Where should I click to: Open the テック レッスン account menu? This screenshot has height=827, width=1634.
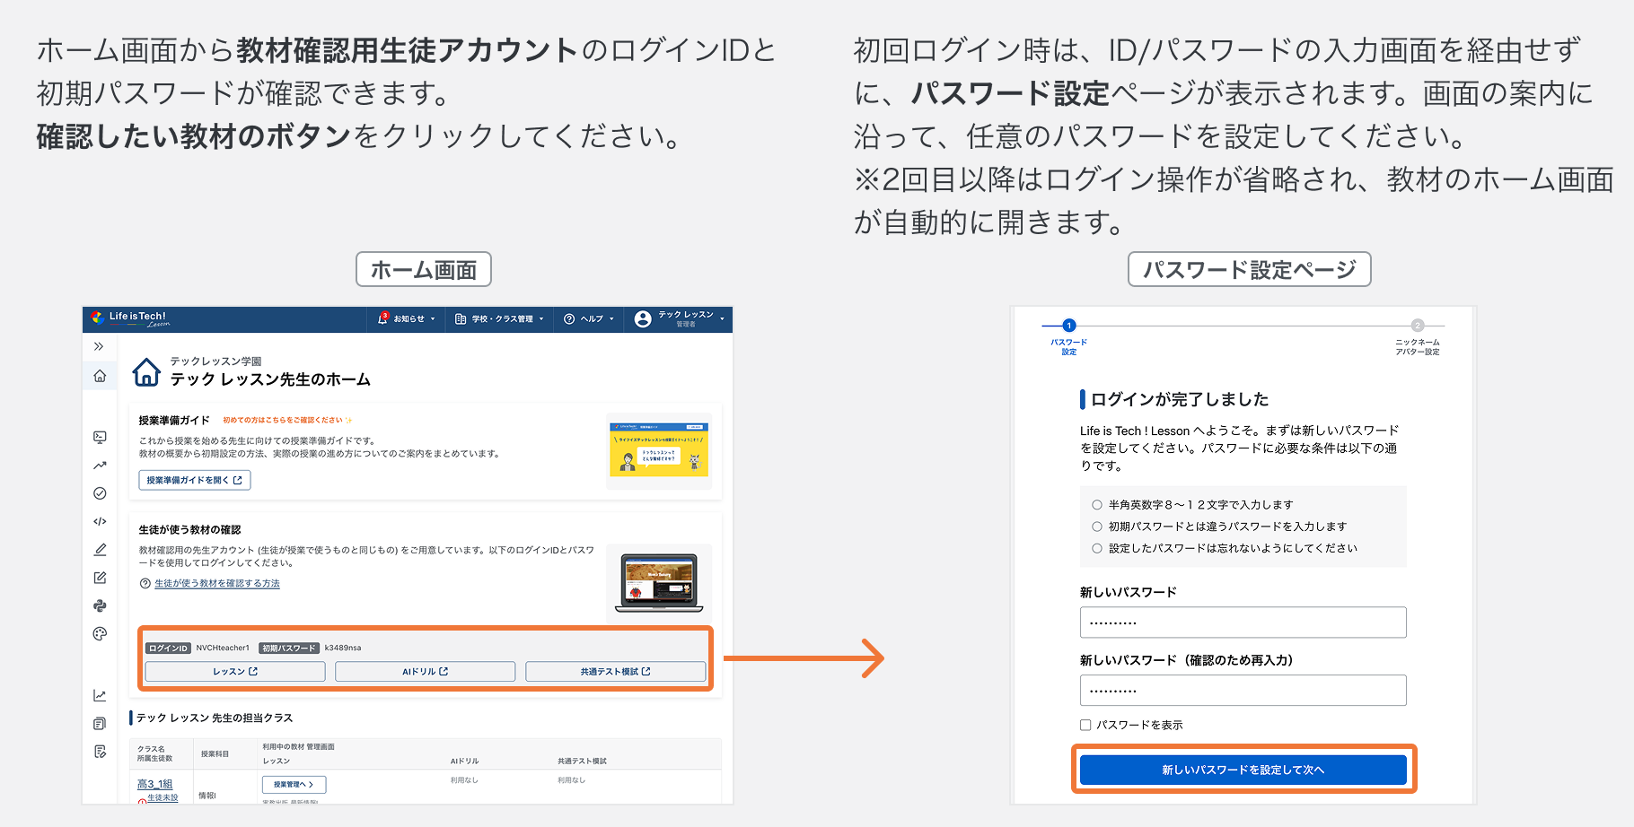[679, 319]
